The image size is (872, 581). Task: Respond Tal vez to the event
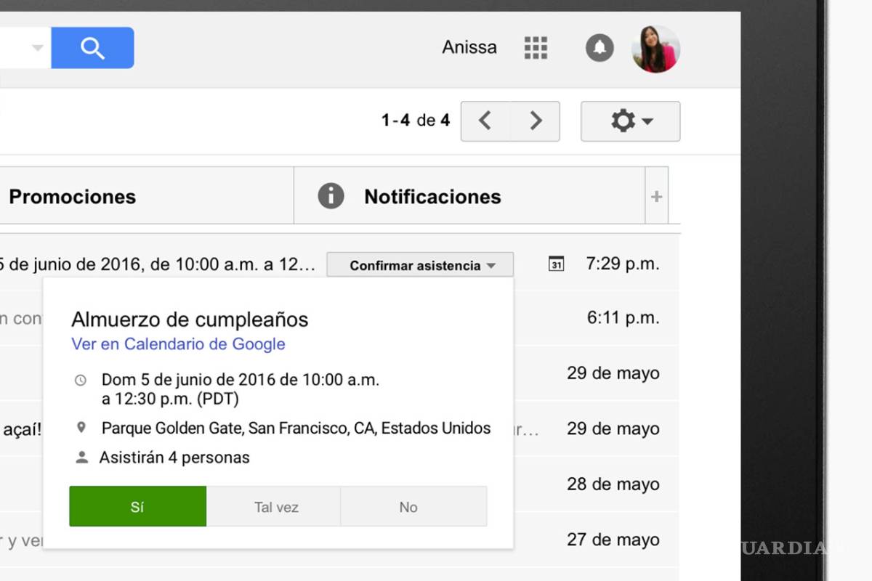coord(275,506)
